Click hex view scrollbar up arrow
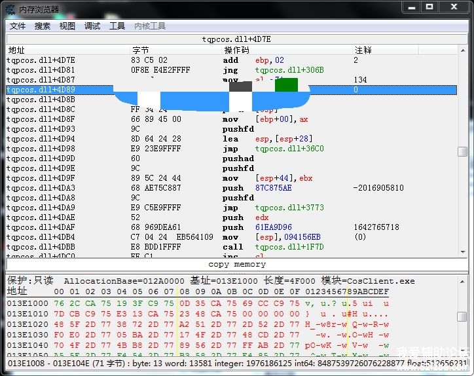The image size is (474, 376). tap(462, 282)
